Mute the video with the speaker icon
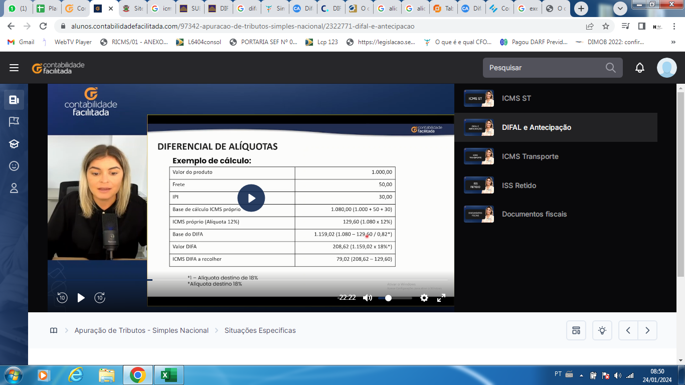Image resolution: width=685 pixels, height=385 pixels. [368, 298]
